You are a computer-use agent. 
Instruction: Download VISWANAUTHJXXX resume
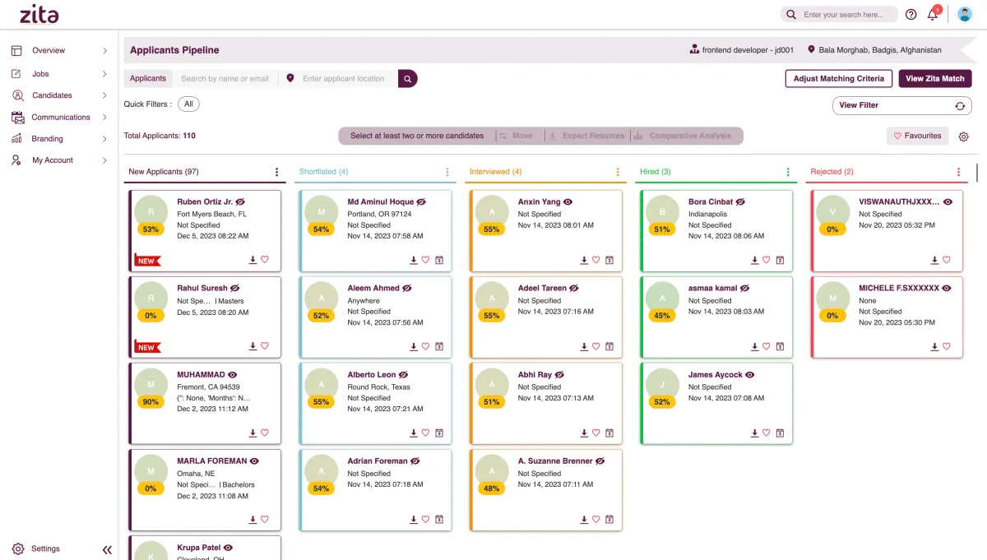click(934, 260)
